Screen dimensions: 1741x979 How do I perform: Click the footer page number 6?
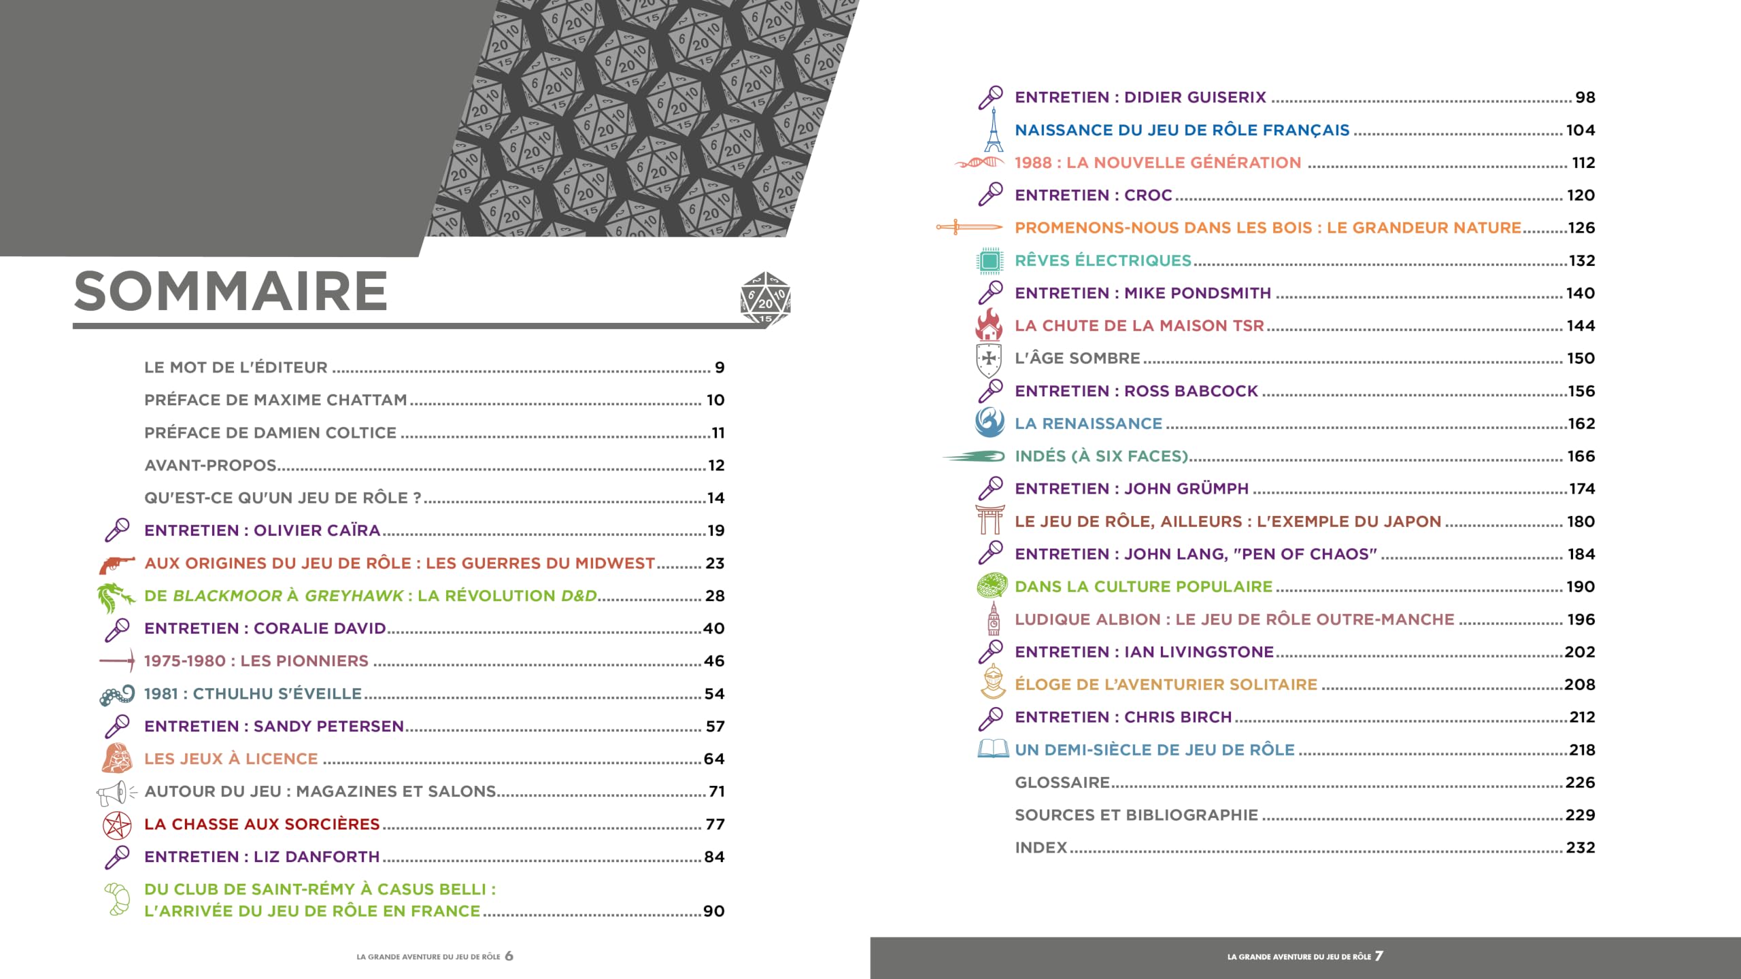[x=509, y=956]
